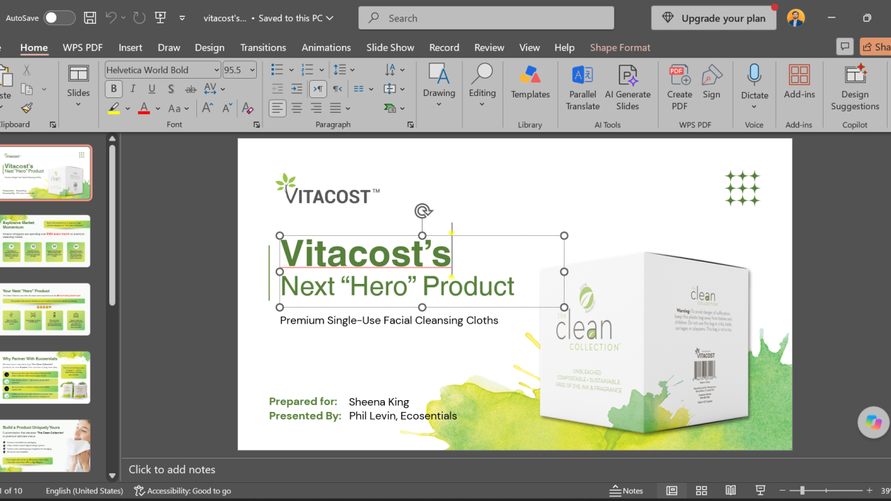The width and height of the screenshot is (891, 501).
Task: Click the Search box in title bar
Action: [486, 18]
